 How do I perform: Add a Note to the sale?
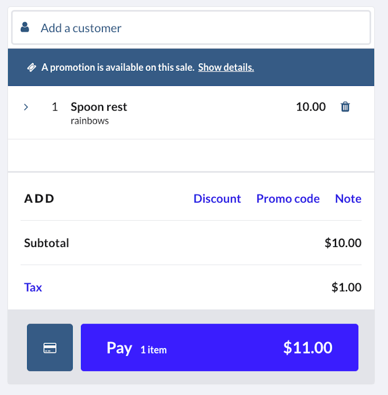(x=348, y=198)
